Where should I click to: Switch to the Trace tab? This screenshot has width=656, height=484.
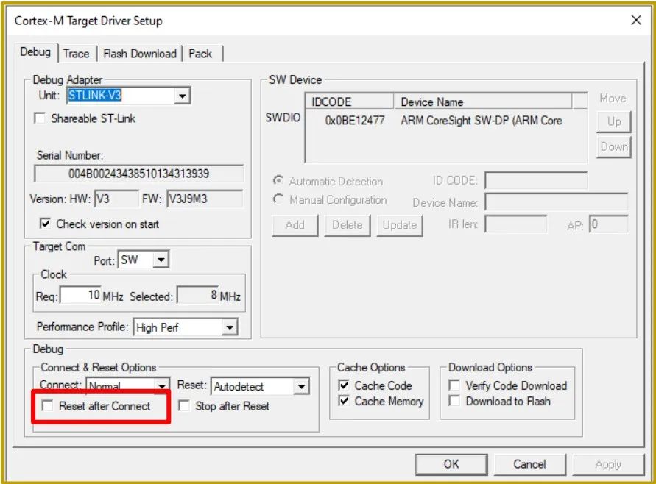76,54
